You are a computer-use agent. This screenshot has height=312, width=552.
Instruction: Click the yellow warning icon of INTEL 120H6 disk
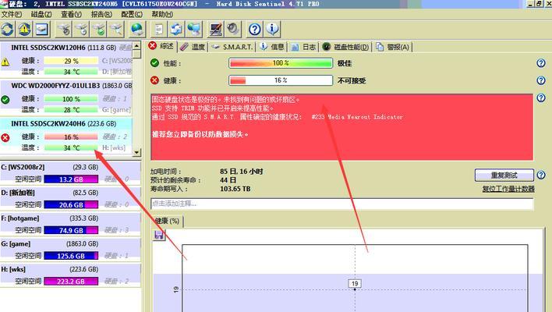5,62
